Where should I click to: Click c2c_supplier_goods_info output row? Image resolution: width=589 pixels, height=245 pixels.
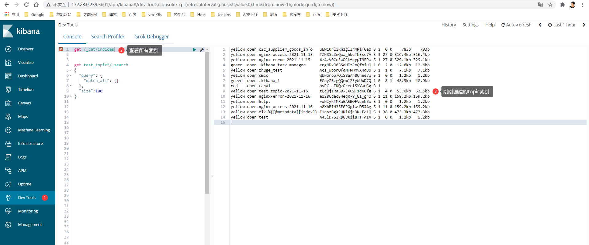pyautogui.click(x=330, y=49)
